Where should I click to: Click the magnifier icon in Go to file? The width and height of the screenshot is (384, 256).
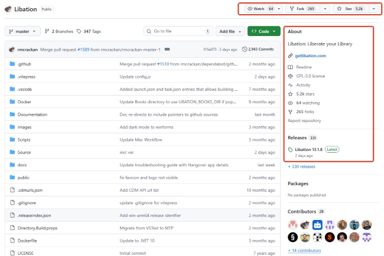pos(149,31)
